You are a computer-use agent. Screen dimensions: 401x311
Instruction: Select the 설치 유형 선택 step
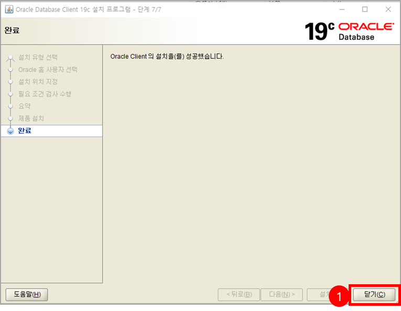pyautogui.click(x=38, y=57)
